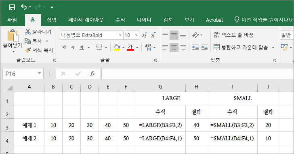
Task: Apply yellow fill color bucket
Action: click(x=117, y=47)
